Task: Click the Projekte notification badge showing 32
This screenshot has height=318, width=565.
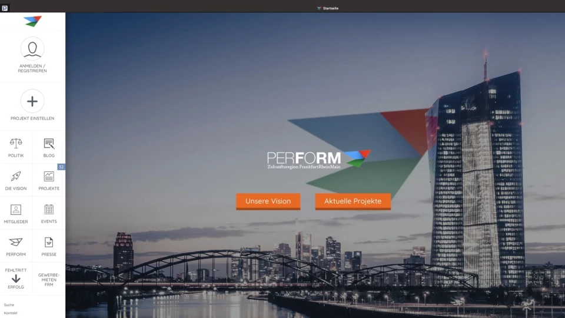Action: tap(61, 167)
